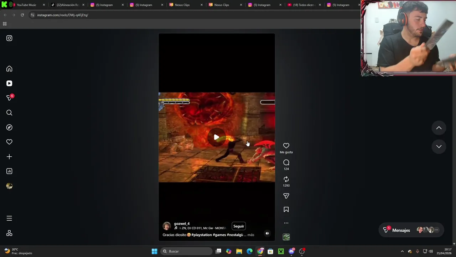Open the reel's three-dot options menu

(286, 223)
